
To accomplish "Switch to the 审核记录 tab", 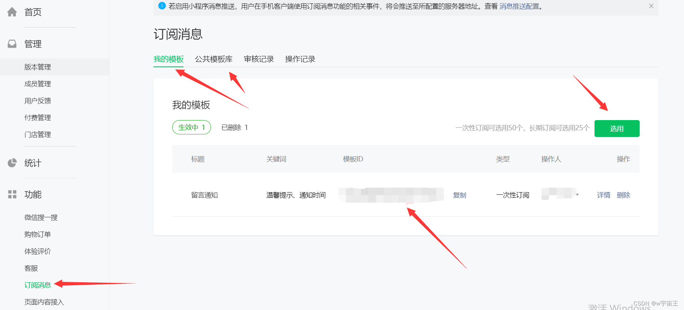I will point(259,59).
